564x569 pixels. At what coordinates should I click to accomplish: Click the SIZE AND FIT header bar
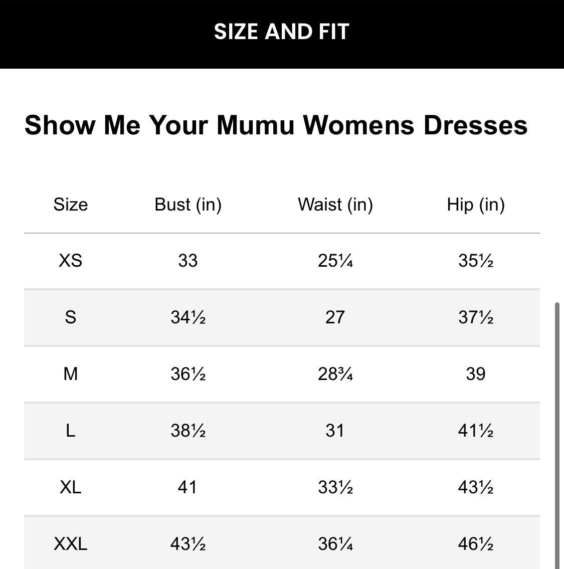click(282, 32)
